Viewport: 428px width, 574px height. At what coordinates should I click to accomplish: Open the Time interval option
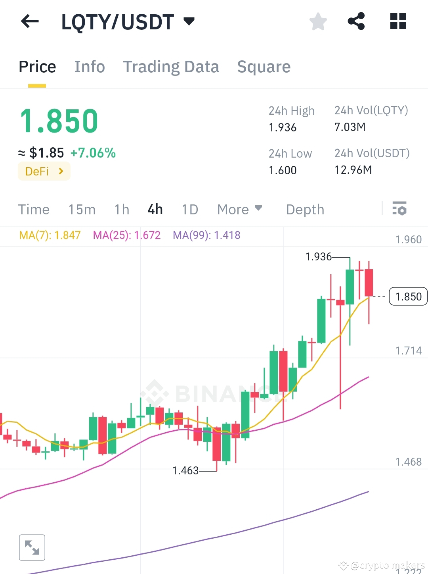(x=34, y=209)
